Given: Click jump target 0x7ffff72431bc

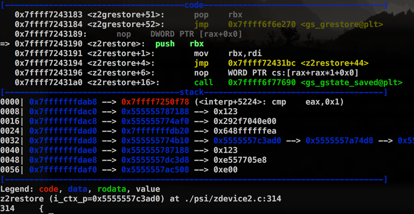Looking at the screenshot, I should (262, 64).
